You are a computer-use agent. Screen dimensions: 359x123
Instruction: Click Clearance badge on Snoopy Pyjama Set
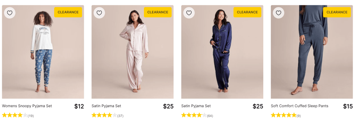click(x=68, y=12)
